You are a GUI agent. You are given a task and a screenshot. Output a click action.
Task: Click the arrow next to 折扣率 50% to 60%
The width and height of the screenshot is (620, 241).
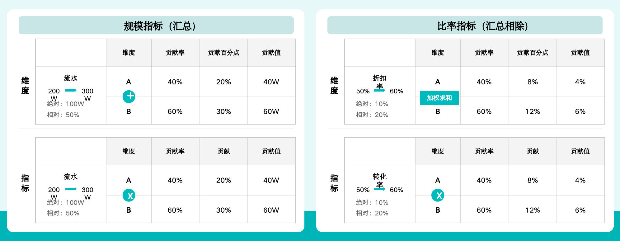380,91
